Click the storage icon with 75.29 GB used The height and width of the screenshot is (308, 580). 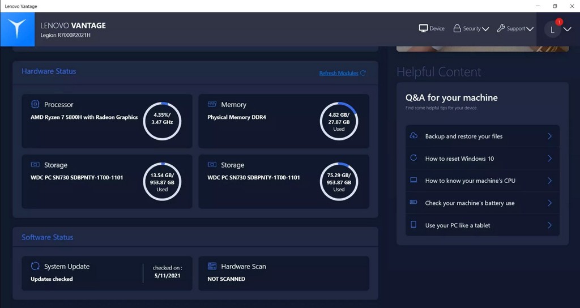212,164
